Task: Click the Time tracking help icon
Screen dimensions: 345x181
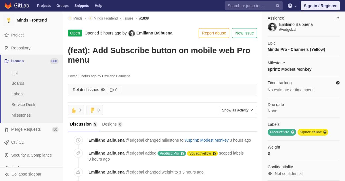Action: [x=338, y=83]
